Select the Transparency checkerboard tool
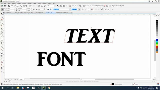This screenshot has height=90, width=160. tap(1, 55)
